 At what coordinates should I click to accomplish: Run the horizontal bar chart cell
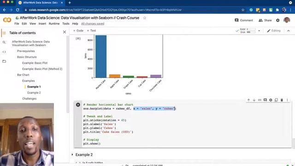[78, 105]
